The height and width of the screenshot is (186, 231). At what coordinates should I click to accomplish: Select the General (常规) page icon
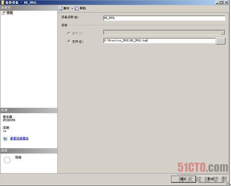click(3, 13)
